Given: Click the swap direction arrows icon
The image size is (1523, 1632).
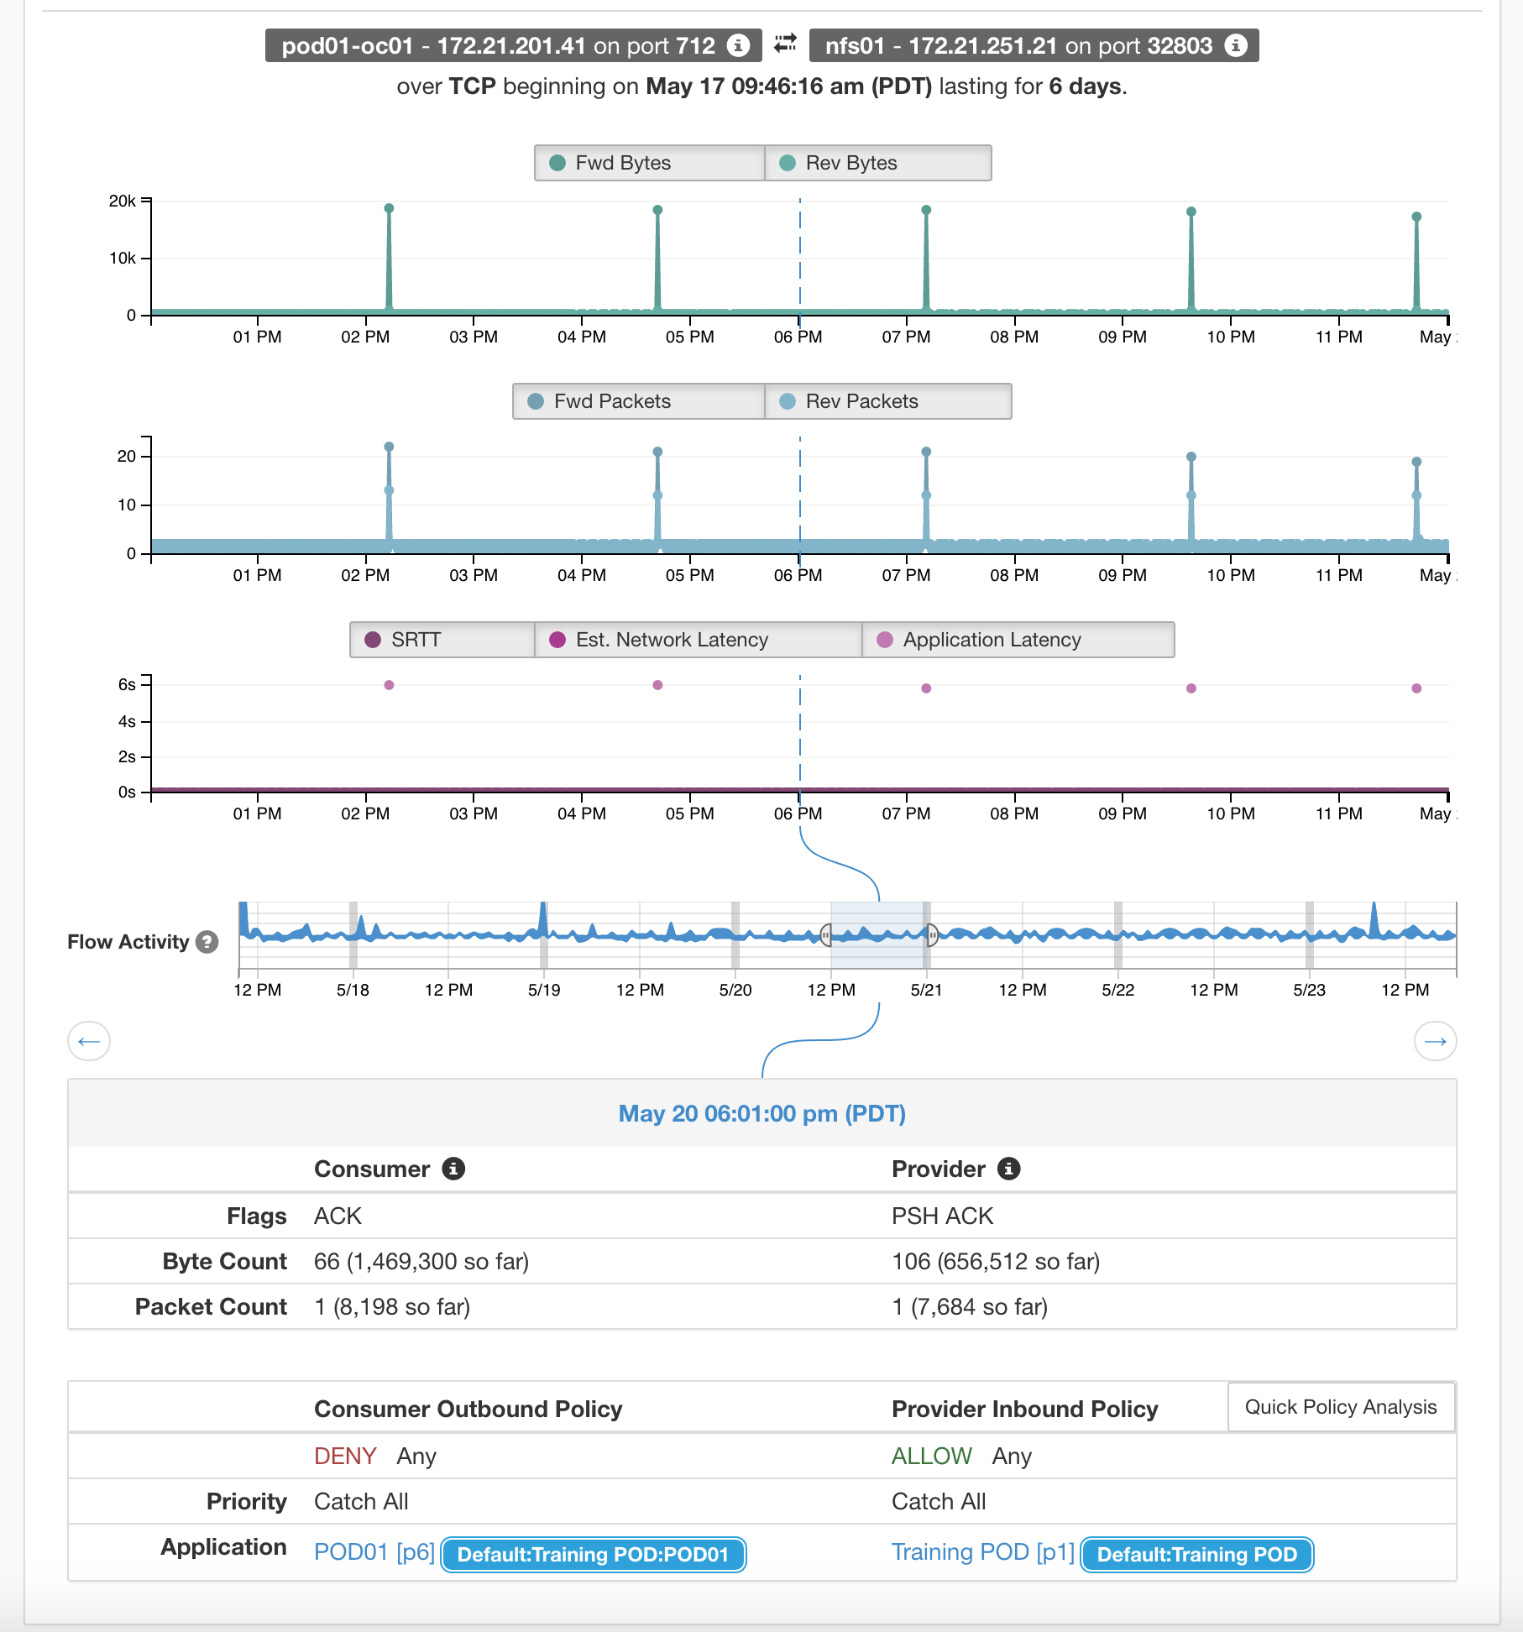Looking at the screenshot, I should coord(785,44).
